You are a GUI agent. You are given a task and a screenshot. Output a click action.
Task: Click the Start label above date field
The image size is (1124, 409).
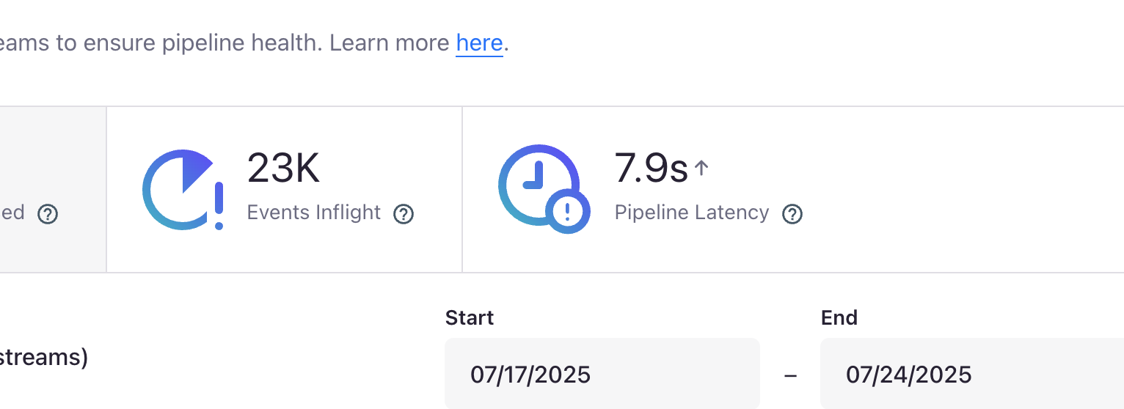click(470, 317)
